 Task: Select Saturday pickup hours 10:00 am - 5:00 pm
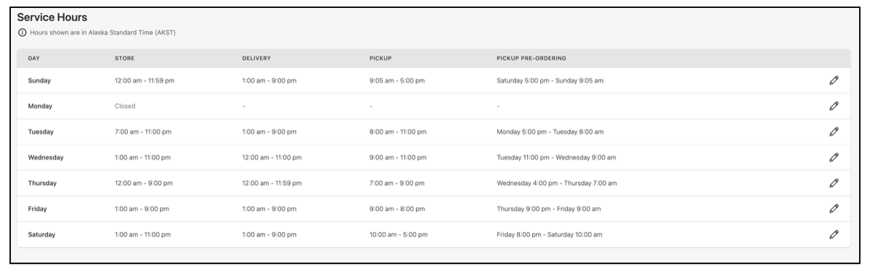pos(399,234)
